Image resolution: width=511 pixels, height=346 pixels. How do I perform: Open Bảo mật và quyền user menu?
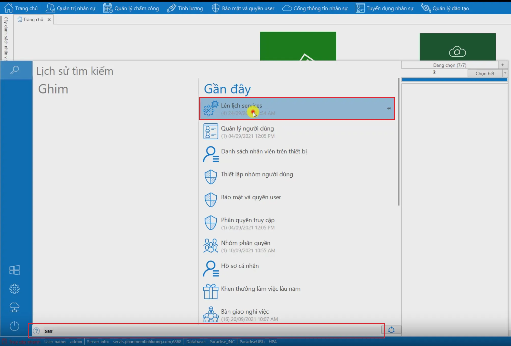pos(243,8)
